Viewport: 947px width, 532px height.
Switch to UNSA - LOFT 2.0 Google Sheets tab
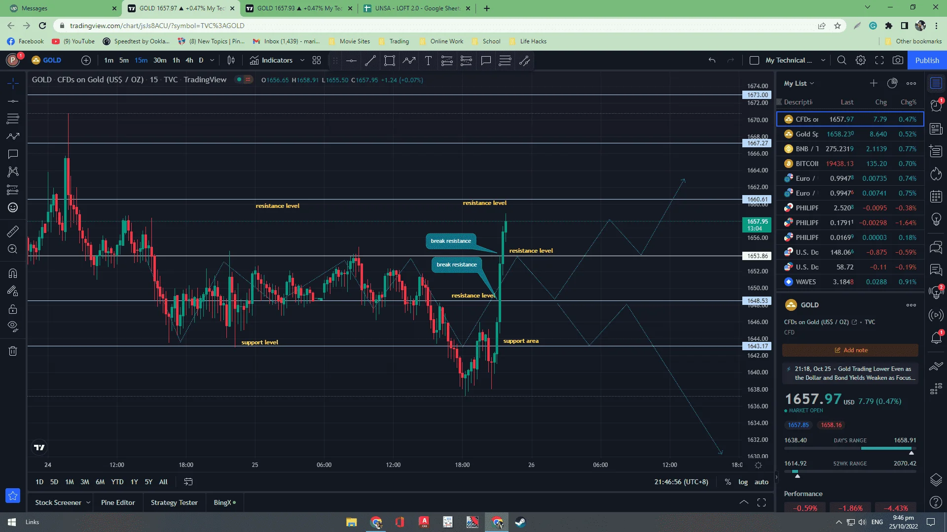(417, 8)
